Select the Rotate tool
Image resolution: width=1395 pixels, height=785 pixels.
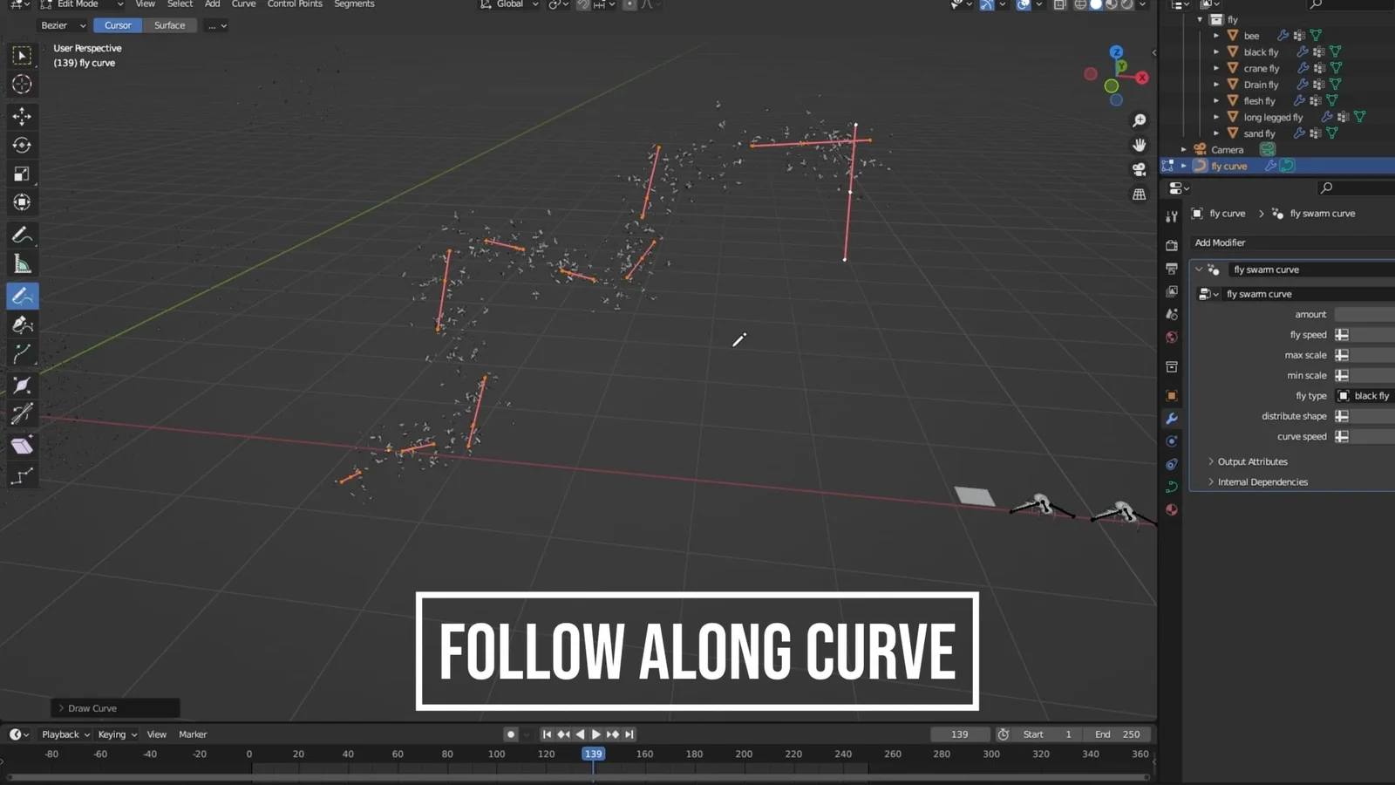coord(22,146)
